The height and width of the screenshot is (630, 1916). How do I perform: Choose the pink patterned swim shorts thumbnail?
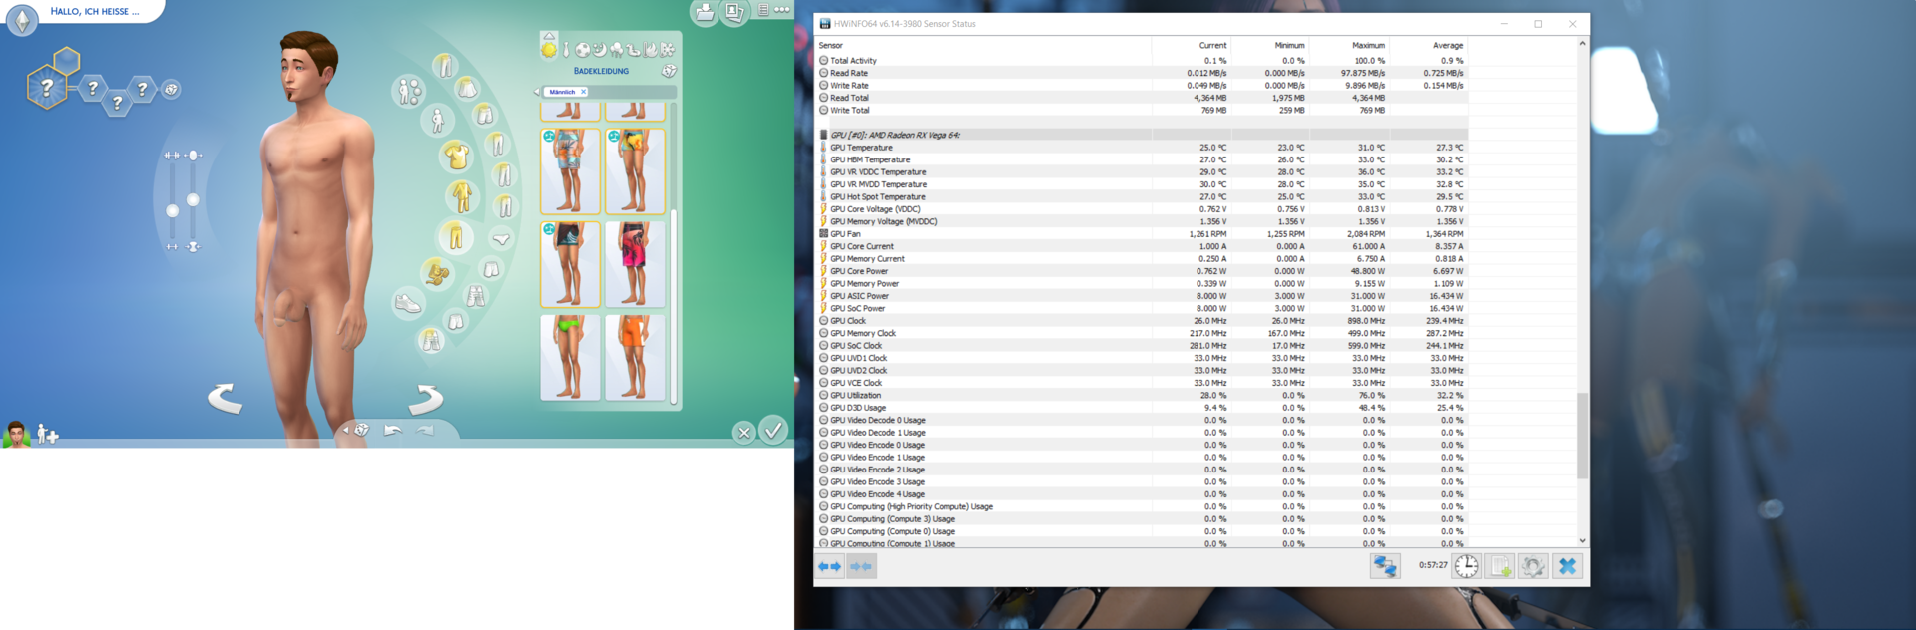pyautogui.click(x=635, y=264)
